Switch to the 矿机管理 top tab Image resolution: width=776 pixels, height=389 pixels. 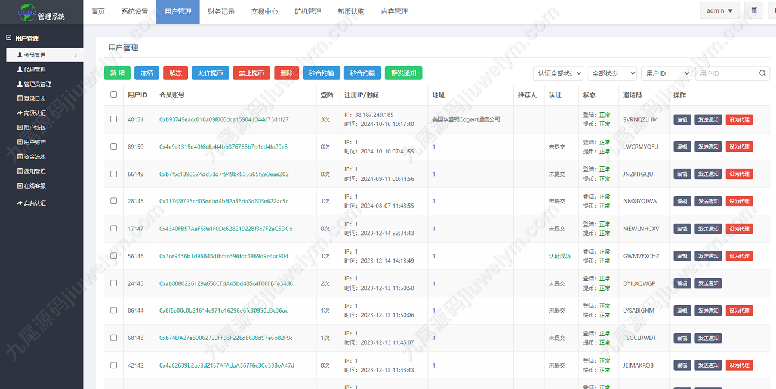pos(308,11)
